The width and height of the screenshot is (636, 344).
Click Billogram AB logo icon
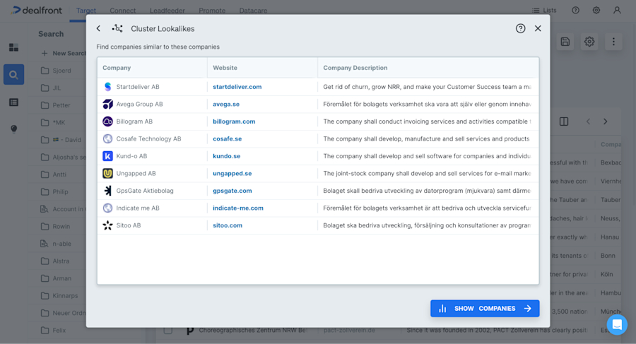pyautogui.click(x=107, y=121)
